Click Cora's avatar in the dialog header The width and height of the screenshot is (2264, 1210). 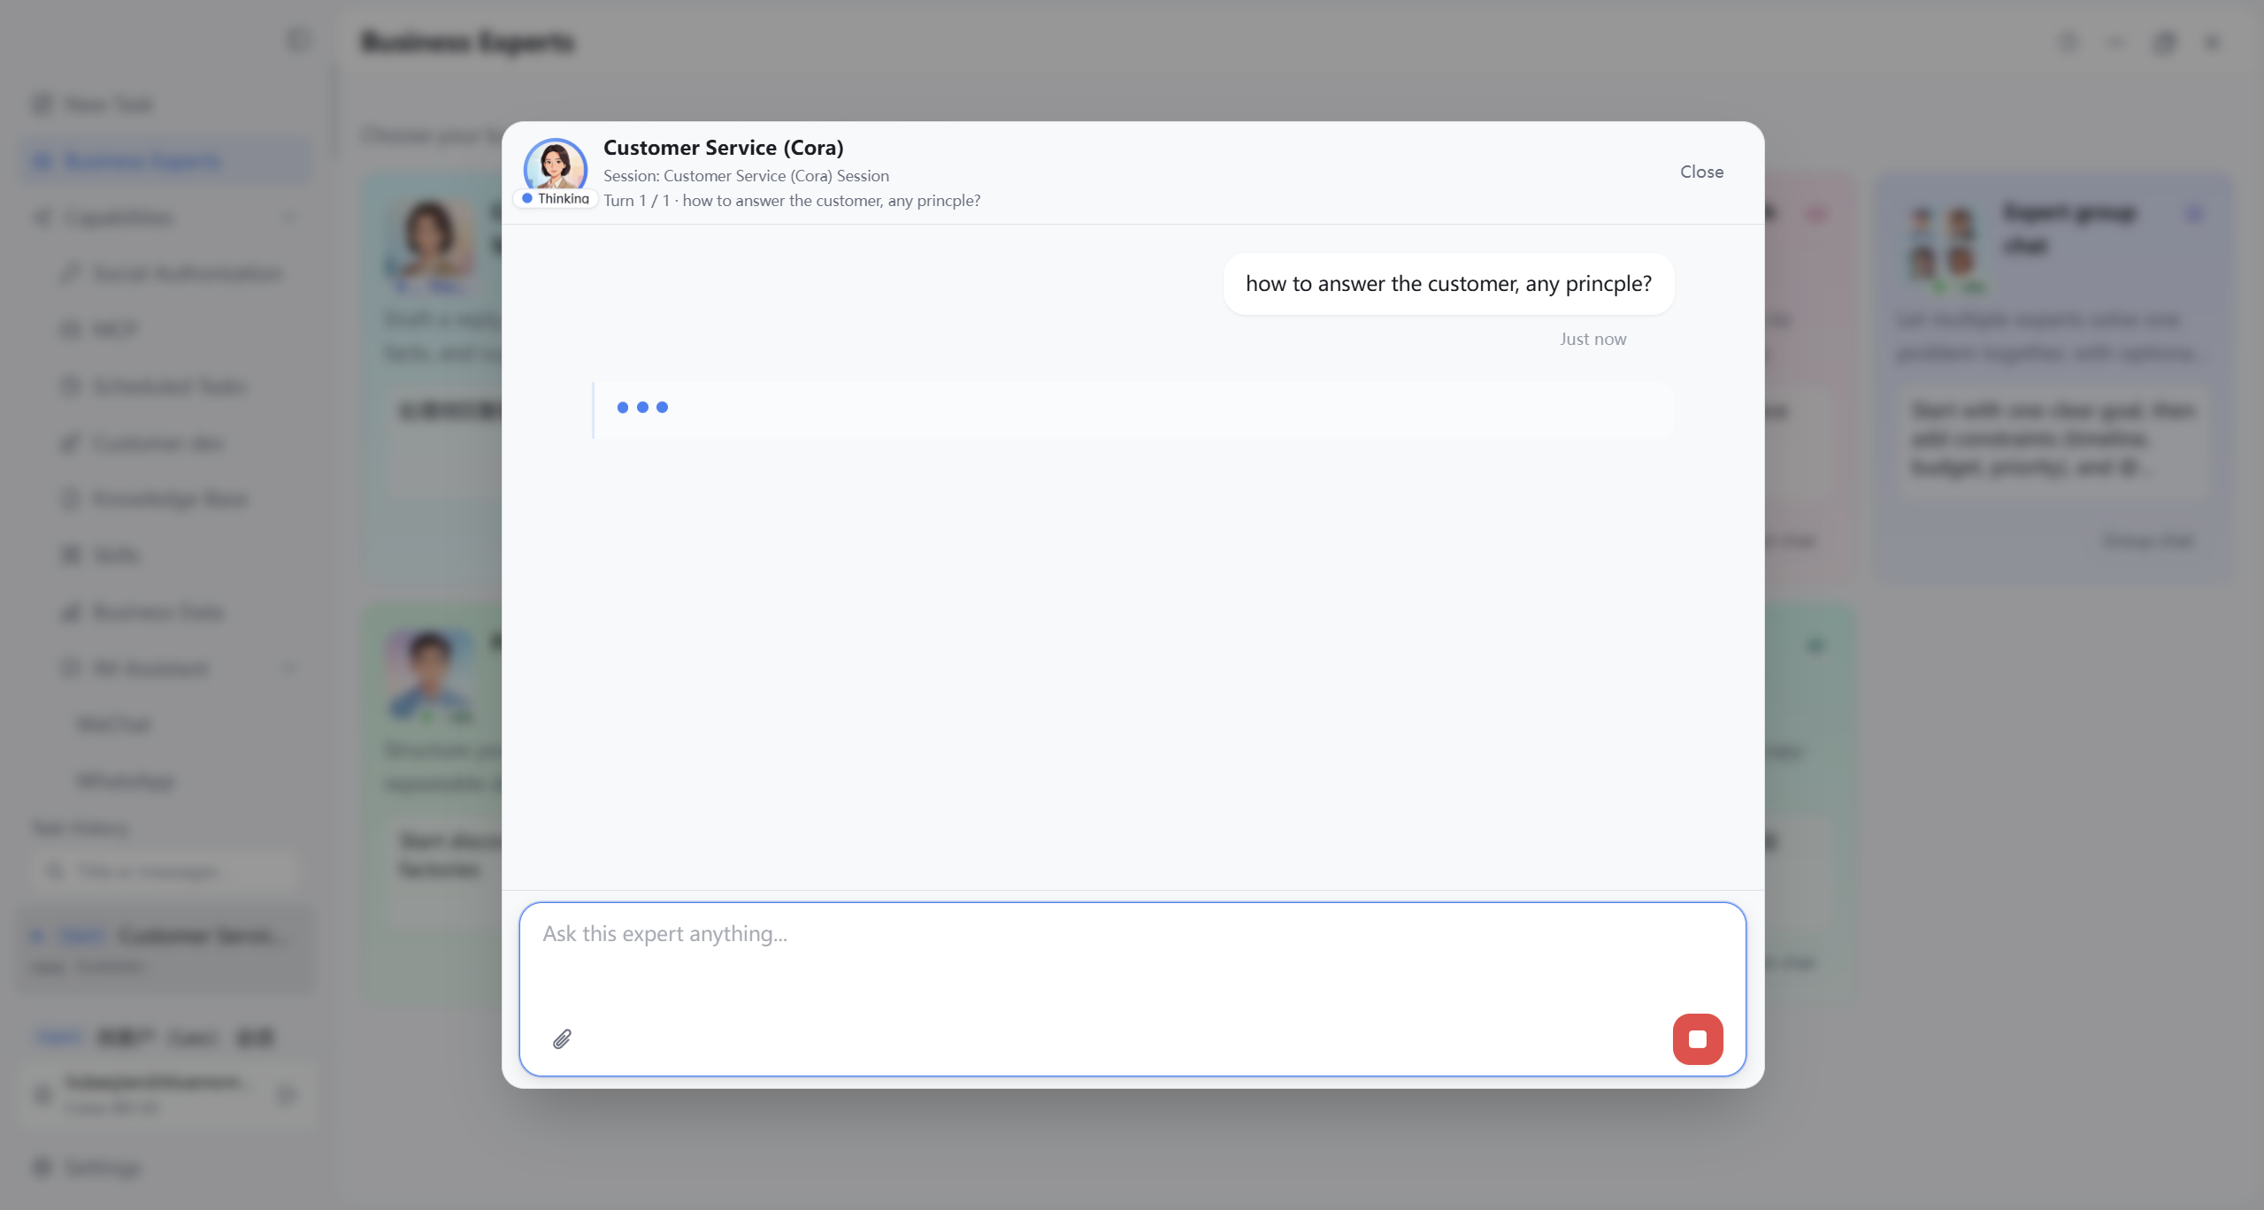pos(556,166)
